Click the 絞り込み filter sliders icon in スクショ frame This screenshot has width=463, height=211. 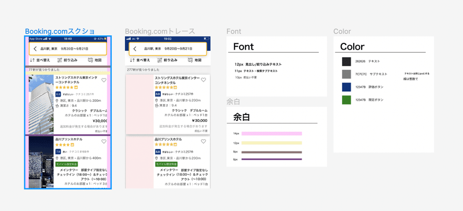tap(60, 60)
